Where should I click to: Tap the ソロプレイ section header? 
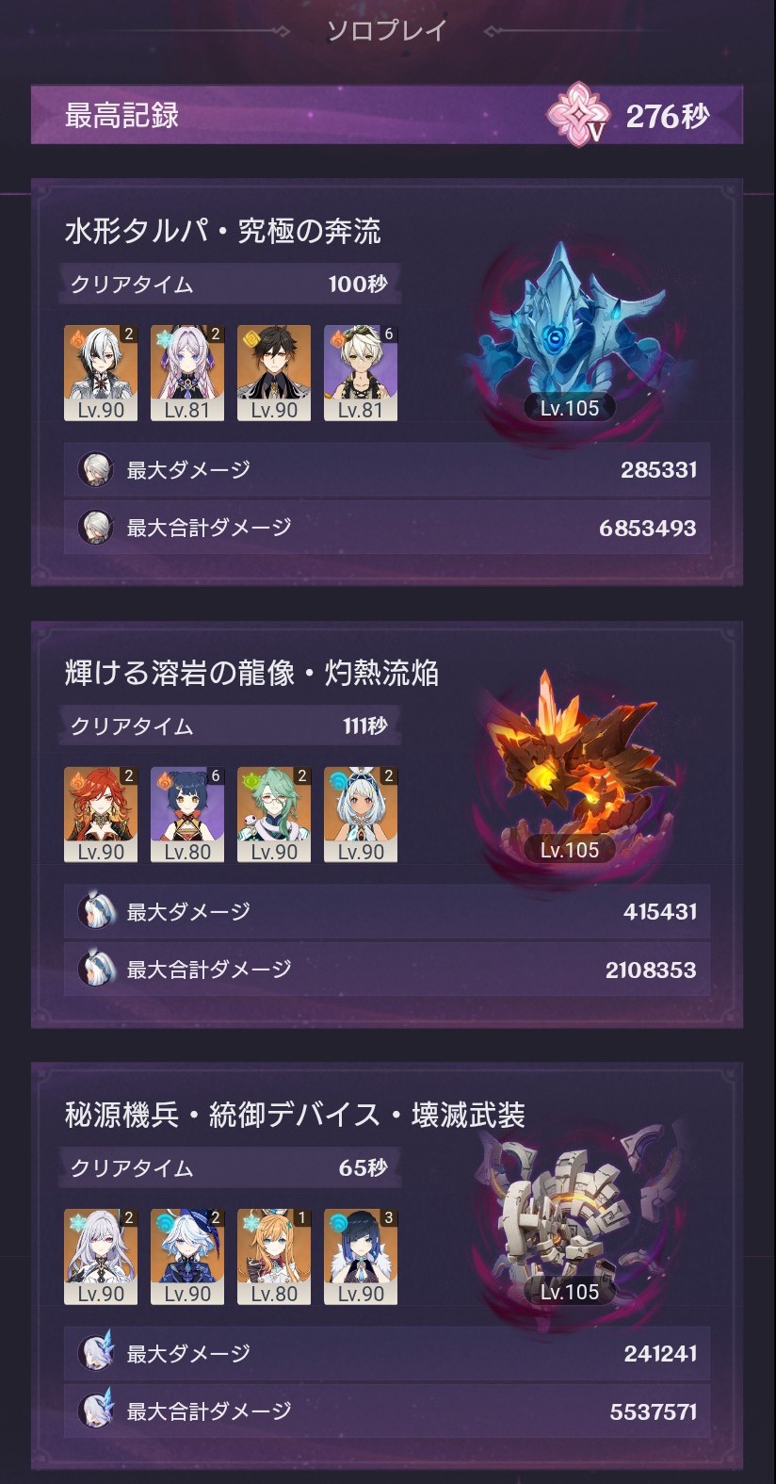tap(387, 30)
